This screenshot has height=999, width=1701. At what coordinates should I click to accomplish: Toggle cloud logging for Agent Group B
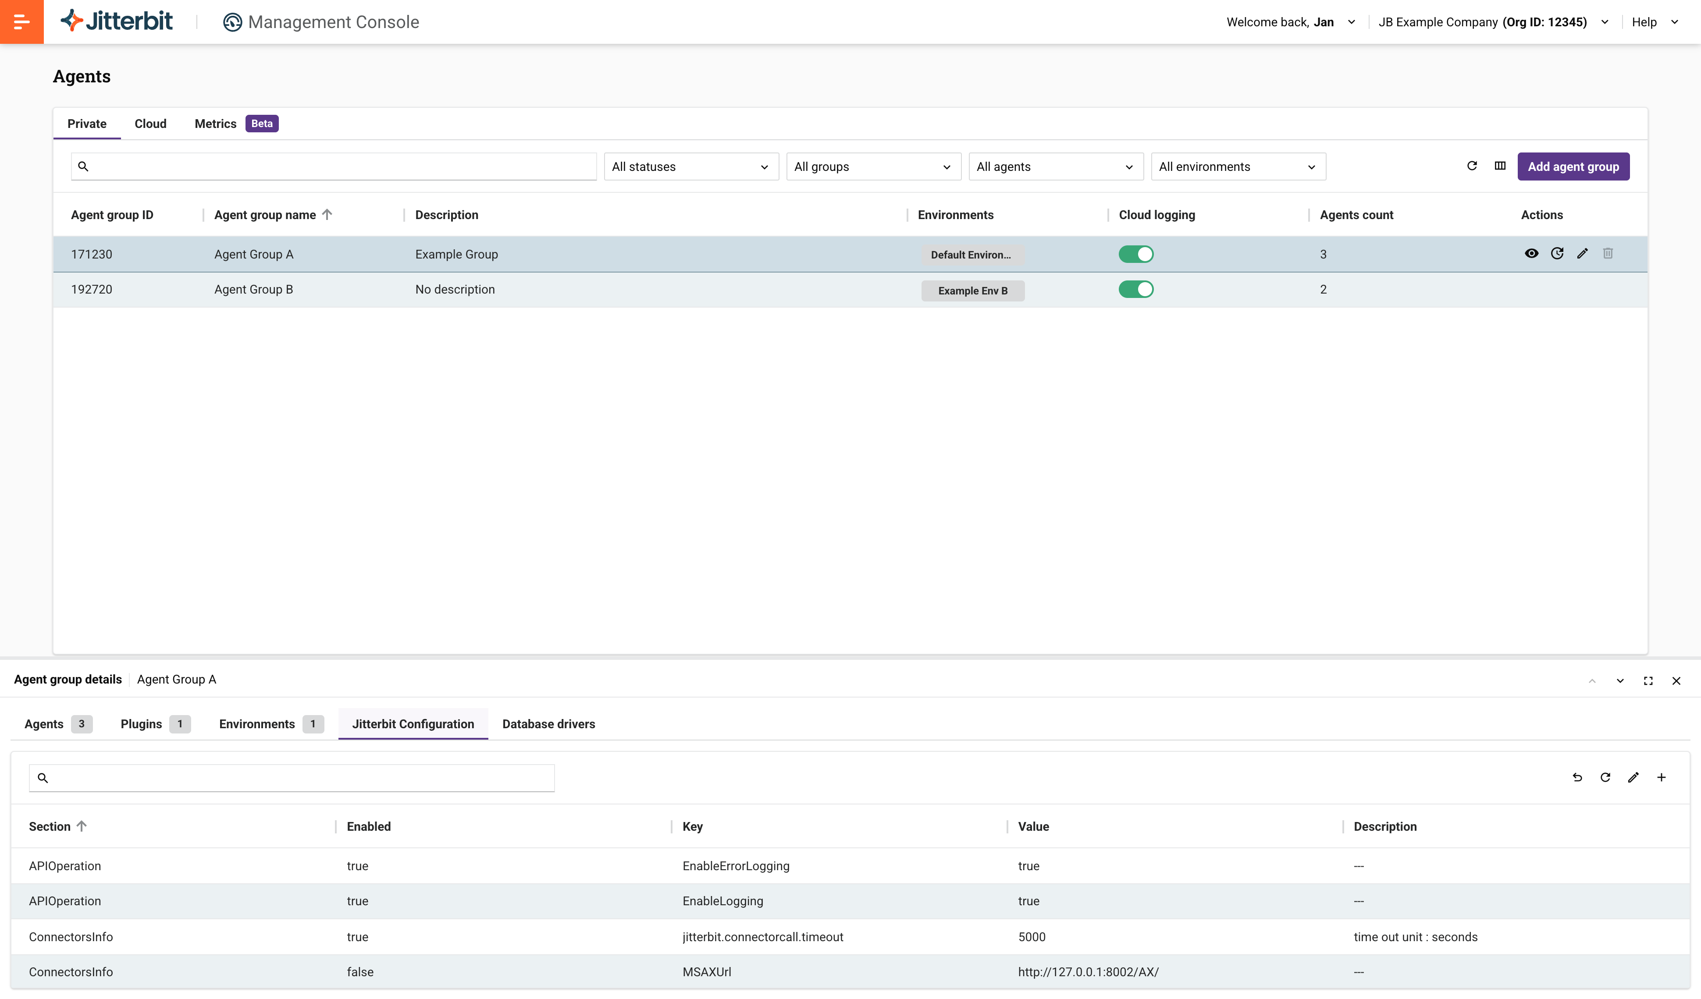point(1136,289)
